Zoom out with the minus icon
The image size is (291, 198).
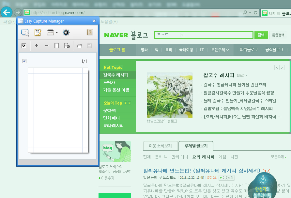tap(46, 45)
